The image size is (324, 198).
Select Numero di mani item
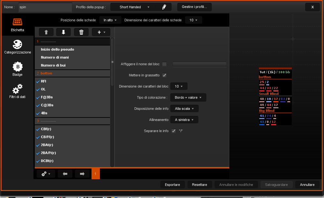tap(72, 57)
